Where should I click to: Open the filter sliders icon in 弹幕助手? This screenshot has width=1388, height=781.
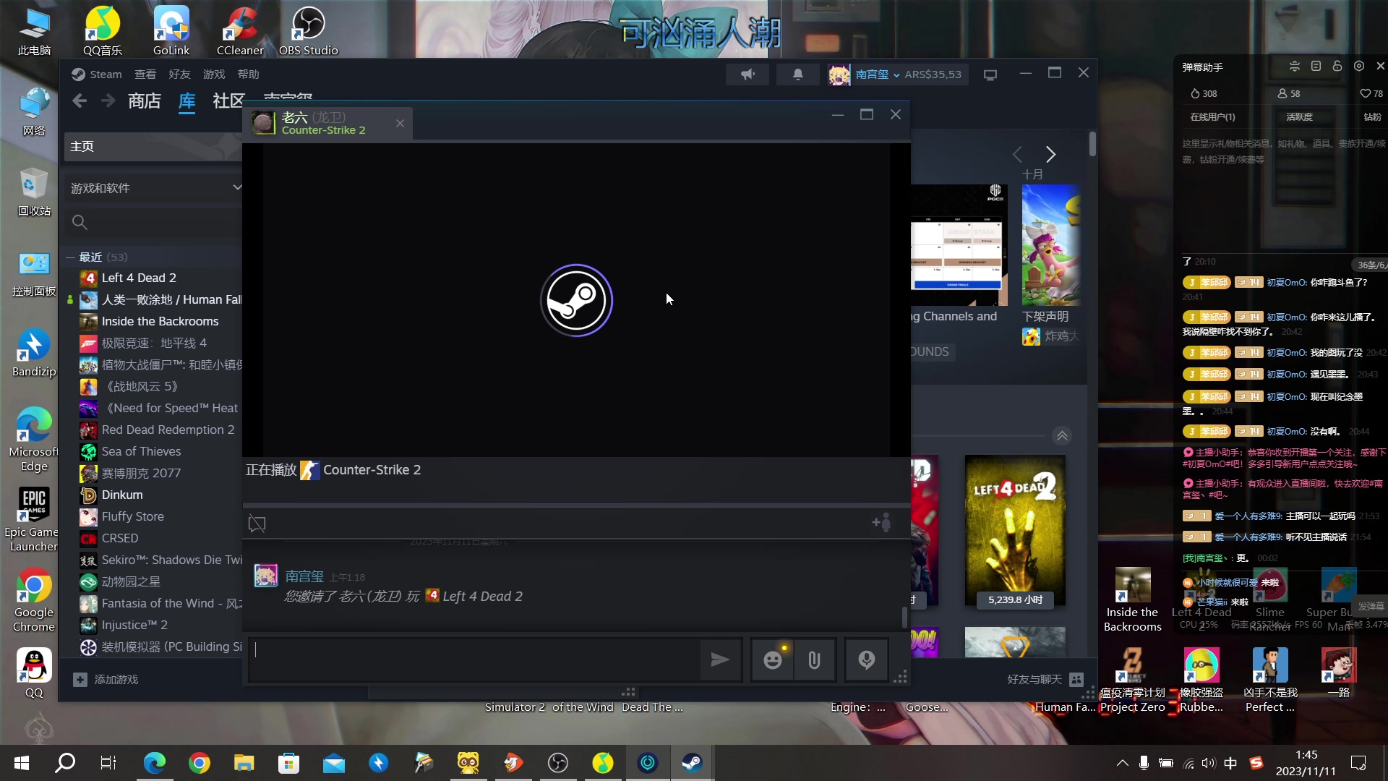(1295, 66)
